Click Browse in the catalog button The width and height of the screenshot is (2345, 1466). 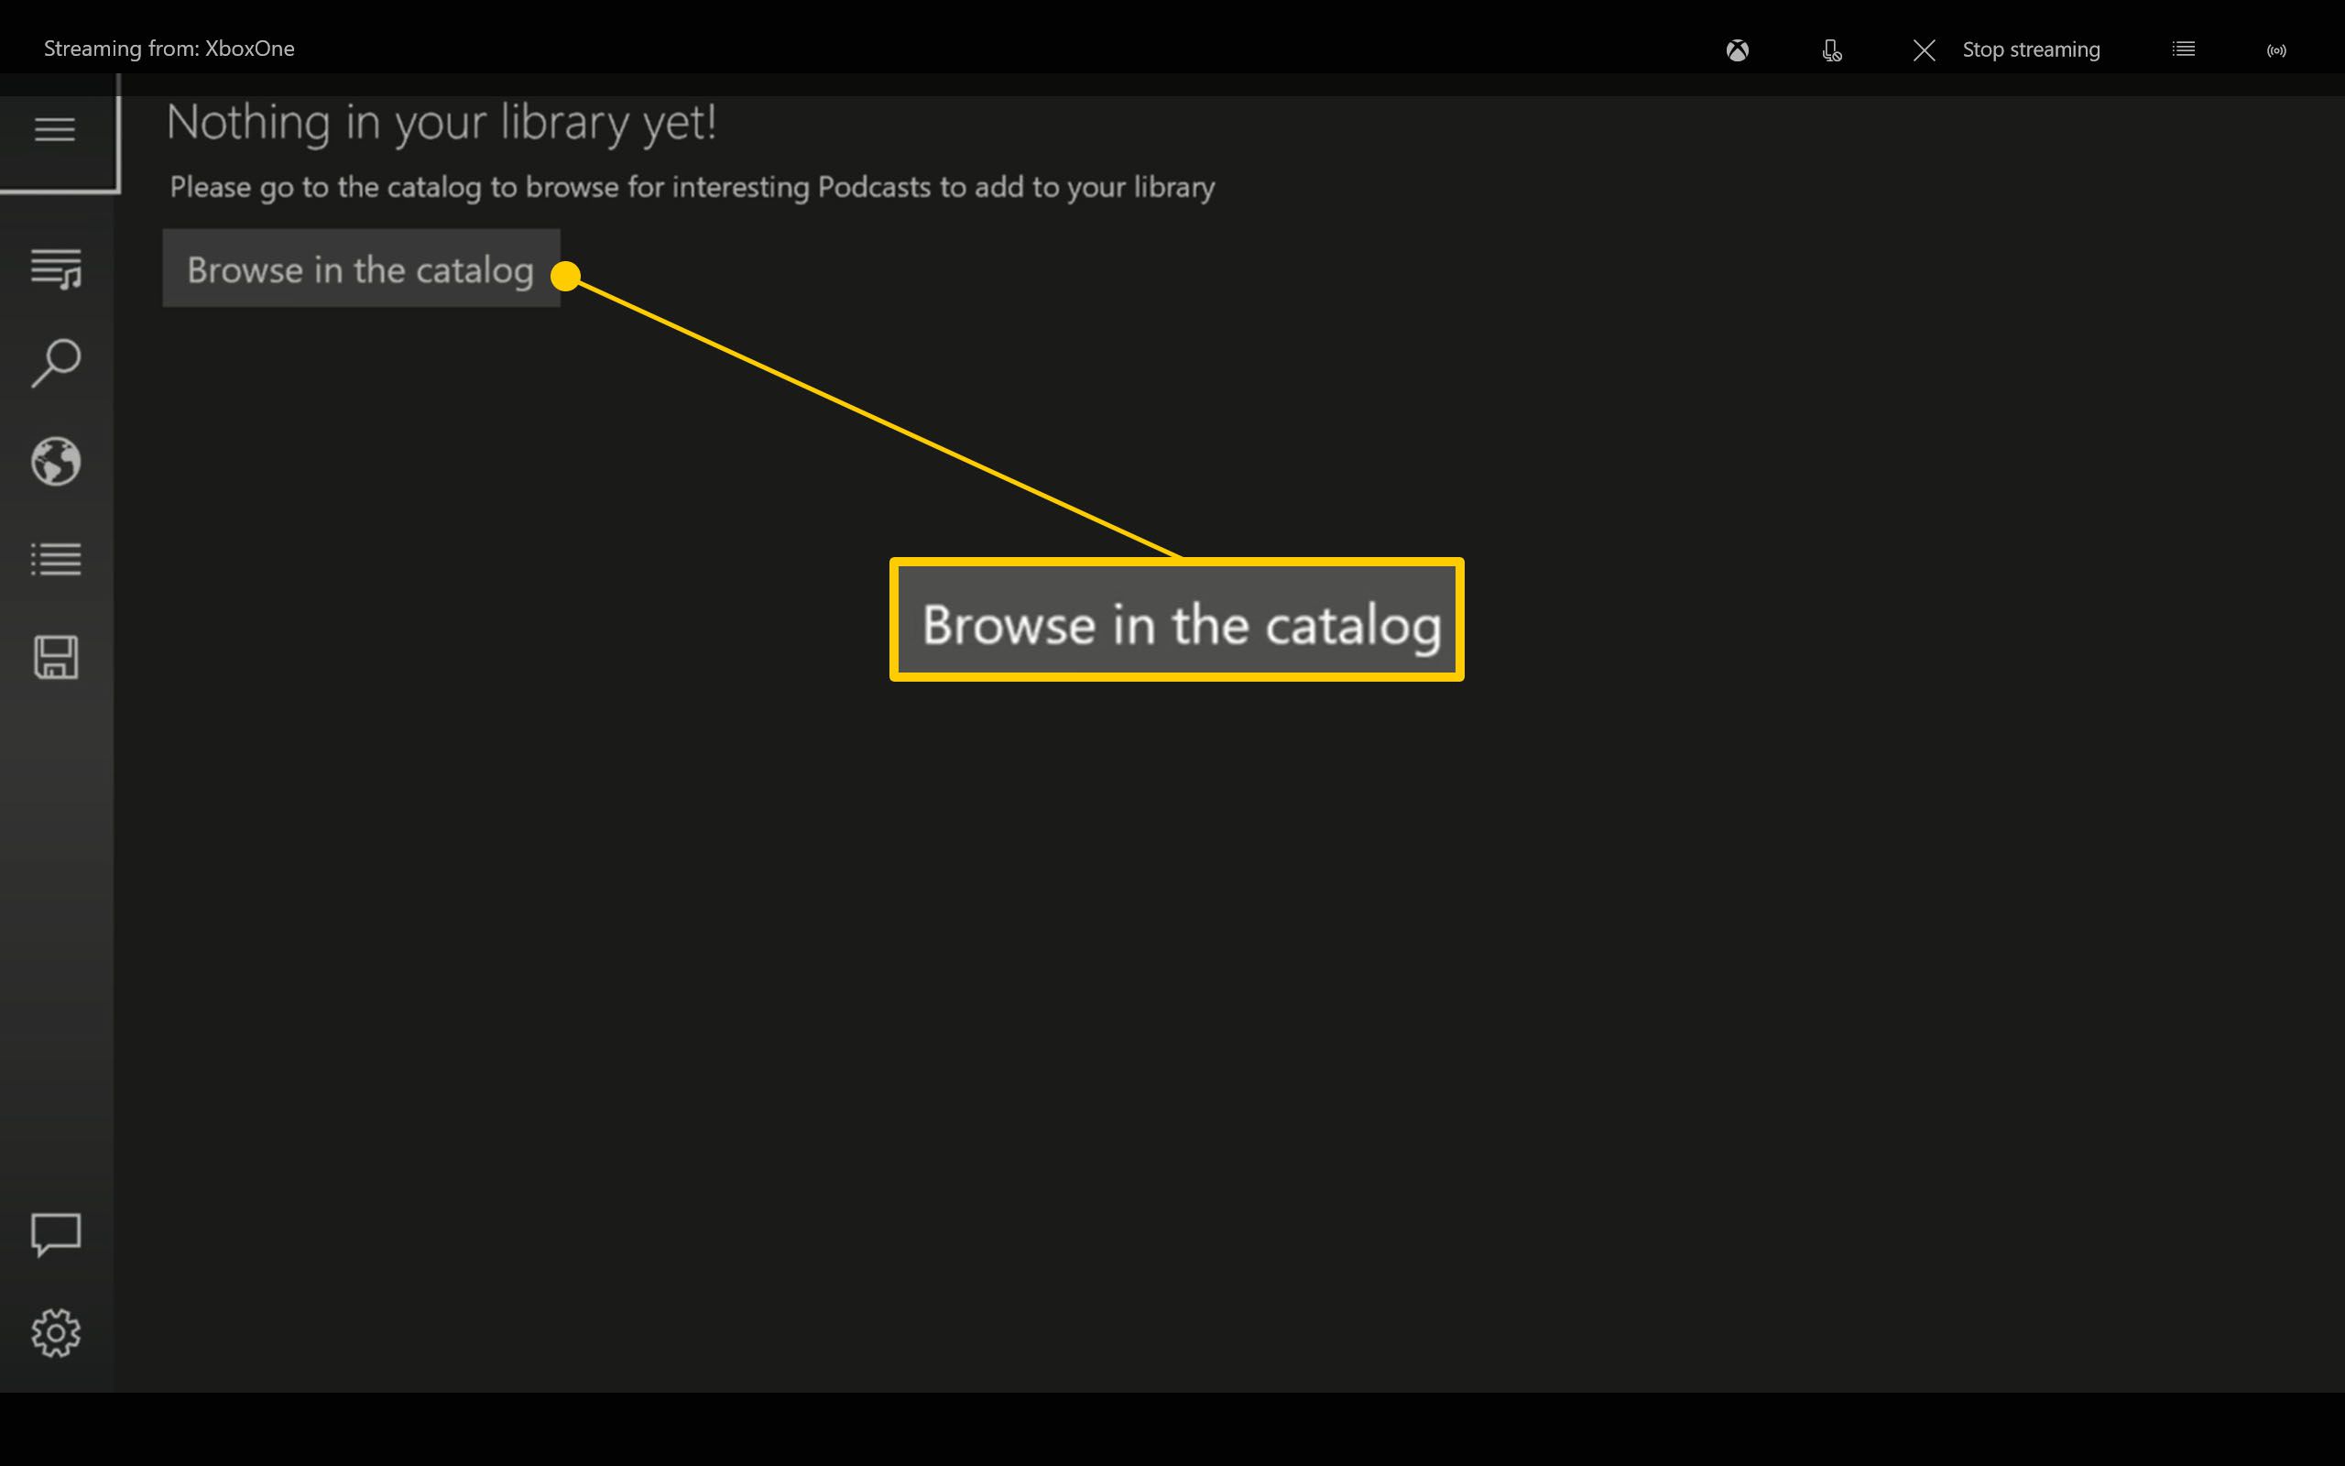coord(361,268)
